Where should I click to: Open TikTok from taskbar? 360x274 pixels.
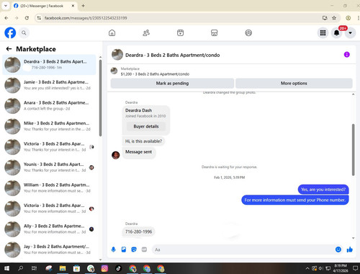(x=118, y=268)
